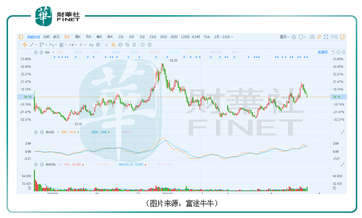Click the overlapping circles compare icon
Viewport: 362px width, 218px height.
(143, 45)
